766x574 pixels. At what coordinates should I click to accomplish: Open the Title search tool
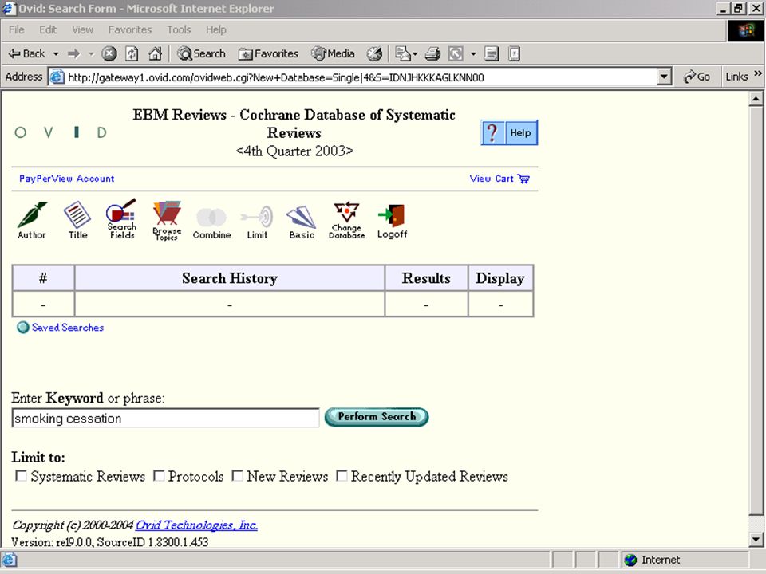pyautogui.click(x=77, y=220)
